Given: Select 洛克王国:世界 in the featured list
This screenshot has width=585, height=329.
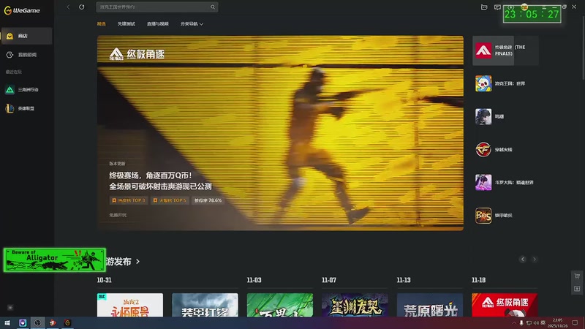Looking at the screenshot, I should 505,83.
